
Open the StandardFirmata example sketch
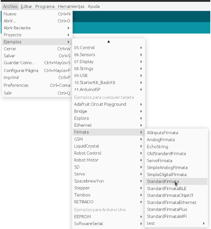[x=176, y=181]
